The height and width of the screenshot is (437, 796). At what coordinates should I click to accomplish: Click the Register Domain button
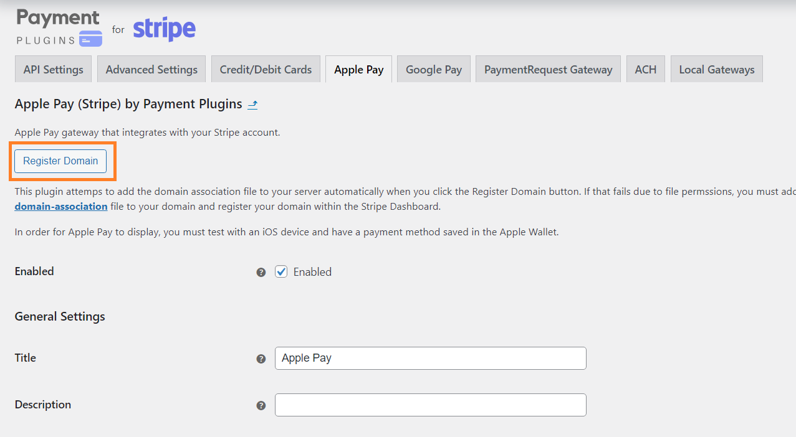(60, 161)
